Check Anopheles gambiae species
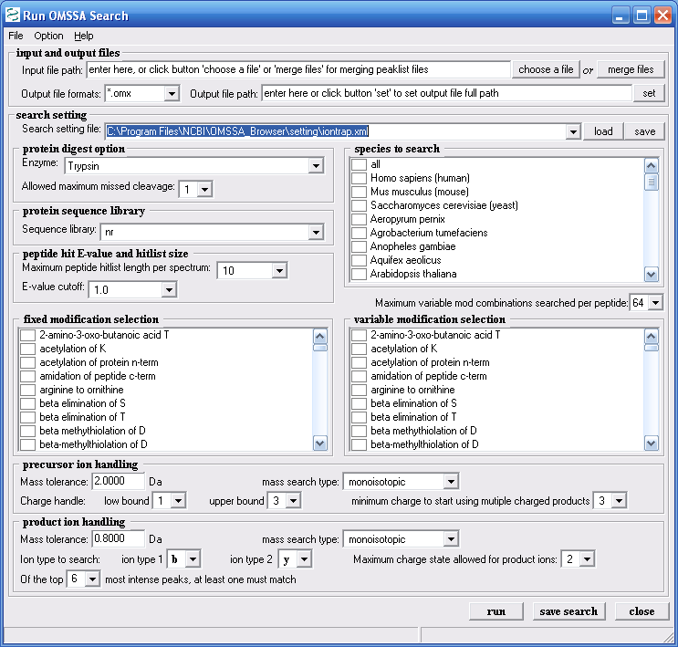 click(359, 247)
